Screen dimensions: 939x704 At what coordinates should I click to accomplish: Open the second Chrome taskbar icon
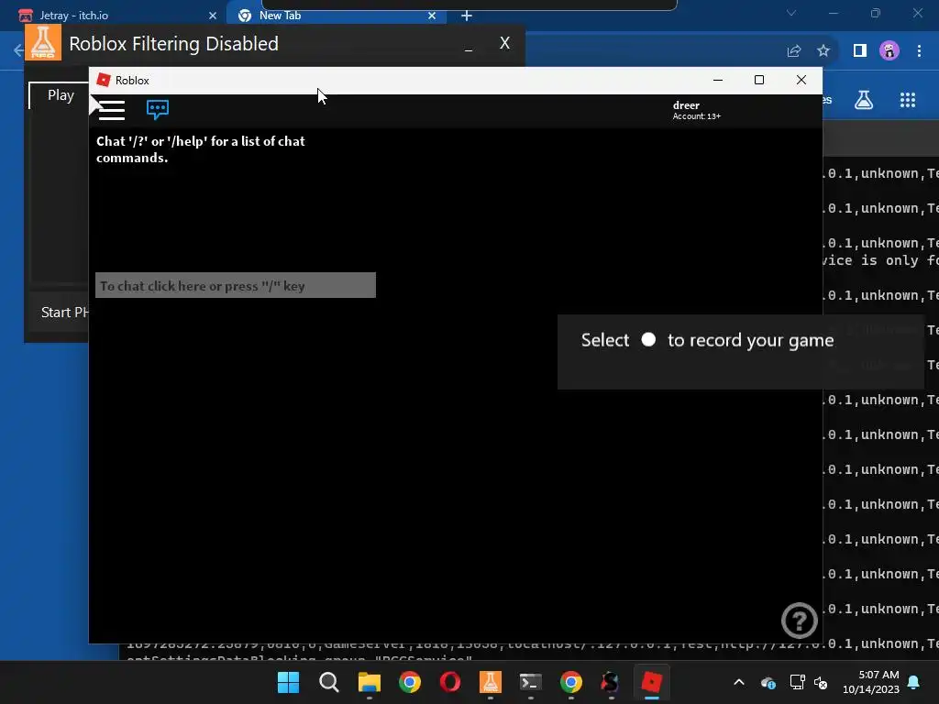(570, 682)
